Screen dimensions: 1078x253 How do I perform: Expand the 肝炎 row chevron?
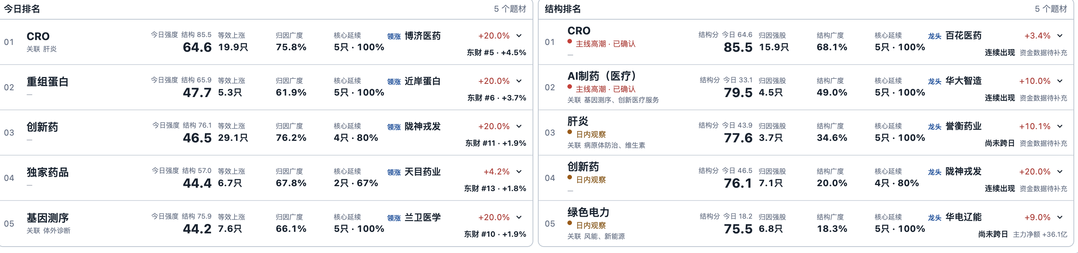pos(1060,126)
